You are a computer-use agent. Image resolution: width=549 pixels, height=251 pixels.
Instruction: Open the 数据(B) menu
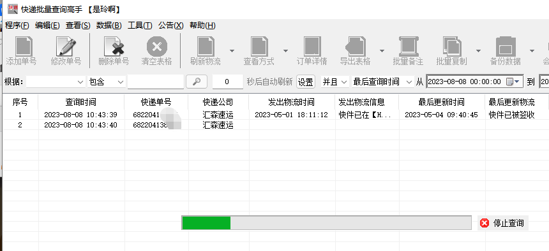[109, 25]
